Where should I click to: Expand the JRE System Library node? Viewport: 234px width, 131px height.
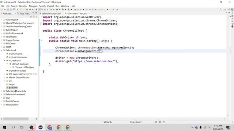tap(4, 74)
